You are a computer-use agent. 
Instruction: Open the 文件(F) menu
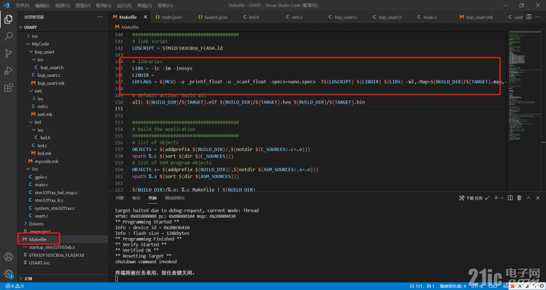[22, 6]
